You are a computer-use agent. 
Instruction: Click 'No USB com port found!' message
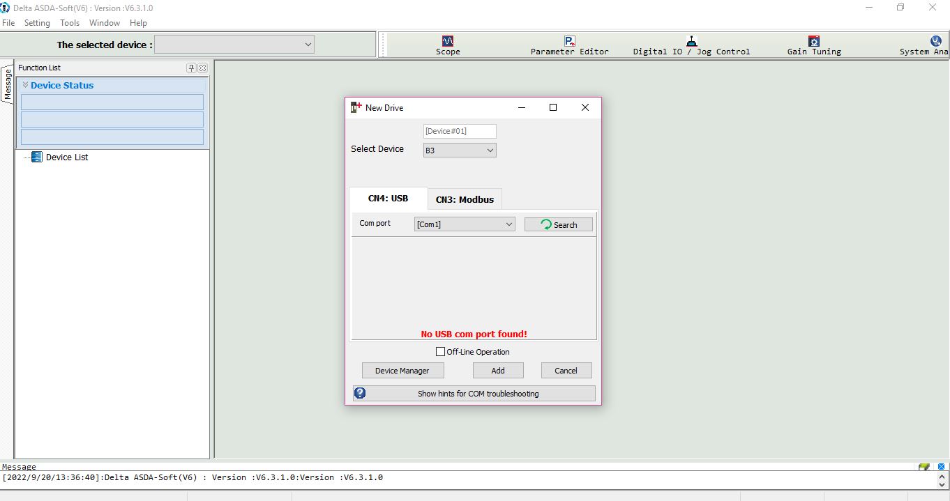point(474,334)
